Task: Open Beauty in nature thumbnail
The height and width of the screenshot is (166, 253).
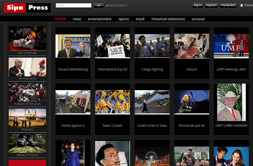Action: [27, 144]
